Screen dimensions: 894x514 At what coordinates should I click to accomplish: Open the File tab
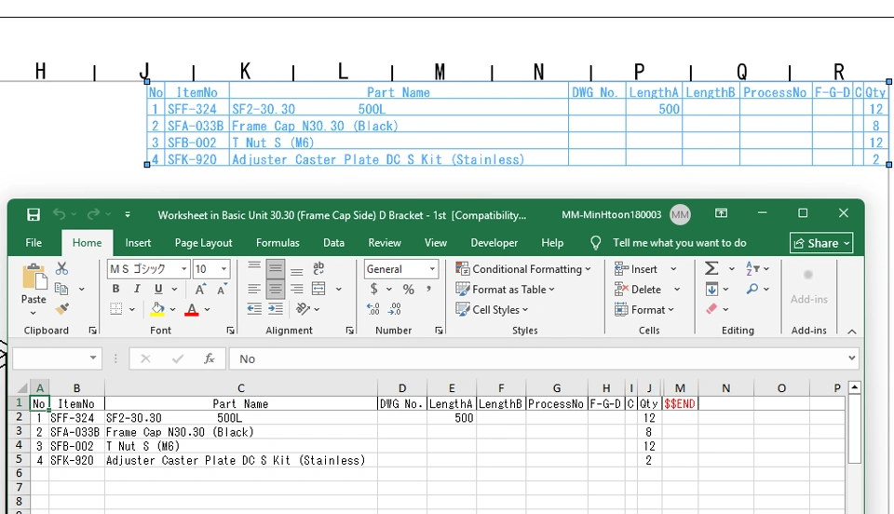tap(34, 243)
